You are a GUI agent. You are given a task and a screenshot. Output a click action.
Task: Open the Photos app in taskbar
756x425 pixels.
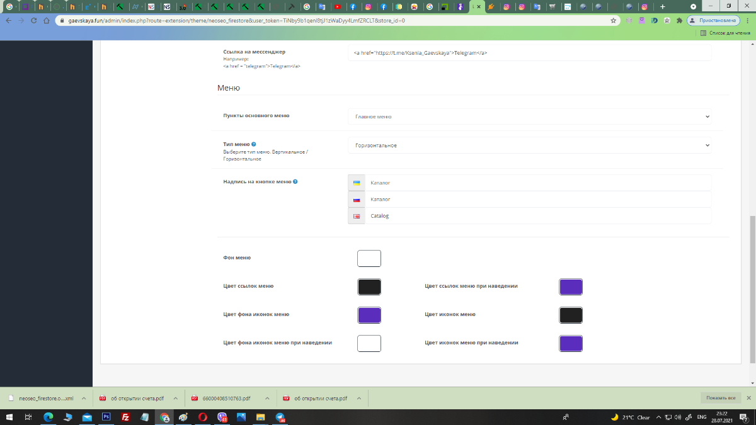(241, 417)
